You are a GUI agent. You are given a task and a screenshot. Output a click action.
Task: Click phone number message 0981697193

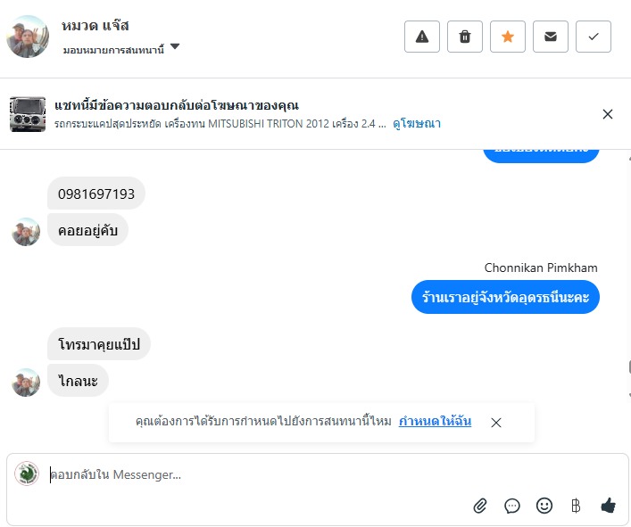click(x=96, y=194)
